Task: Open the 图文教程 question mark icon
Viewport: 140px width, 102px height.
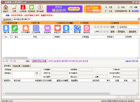Action: coord(40,9)
